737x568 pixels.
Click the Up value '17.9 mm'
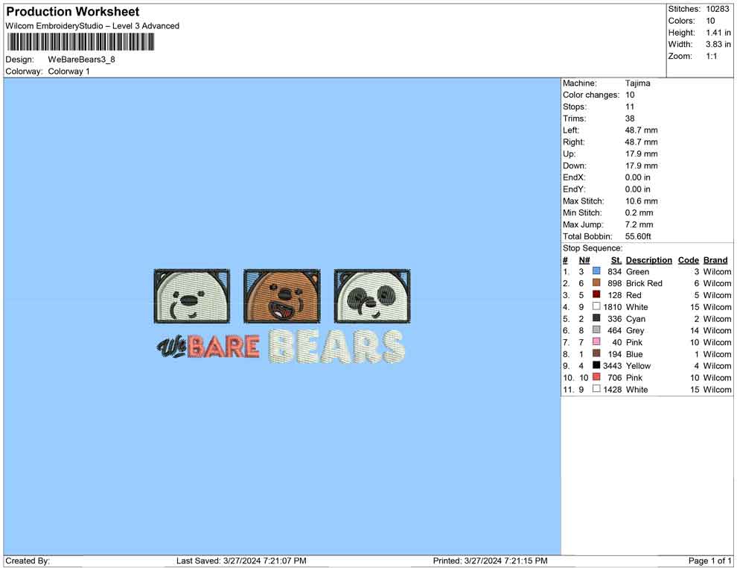(641, 154)
